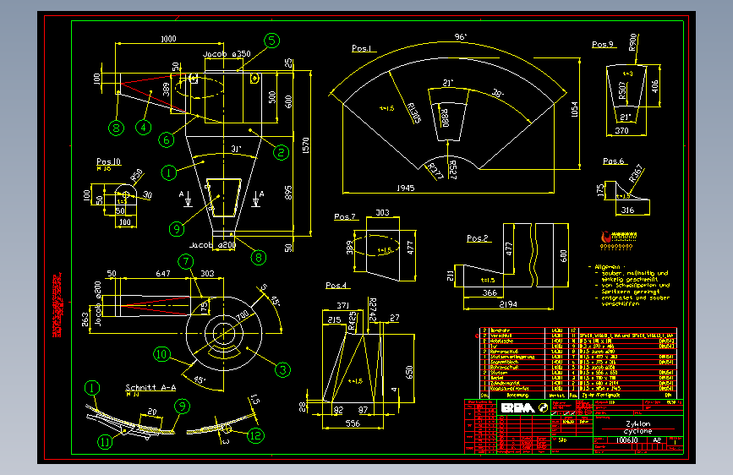Pick the "38°" angle text
Screen dimensions: 733x475
pyautogui.click(x=498, y=93)
